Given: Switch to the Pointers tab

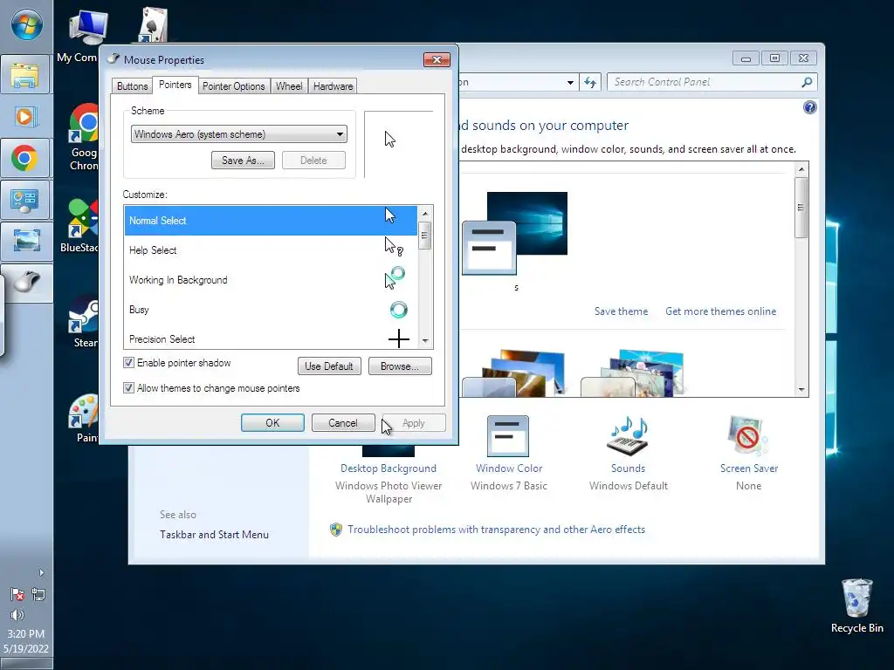Looking at the screenshot, I should click(x=175, y=85).
